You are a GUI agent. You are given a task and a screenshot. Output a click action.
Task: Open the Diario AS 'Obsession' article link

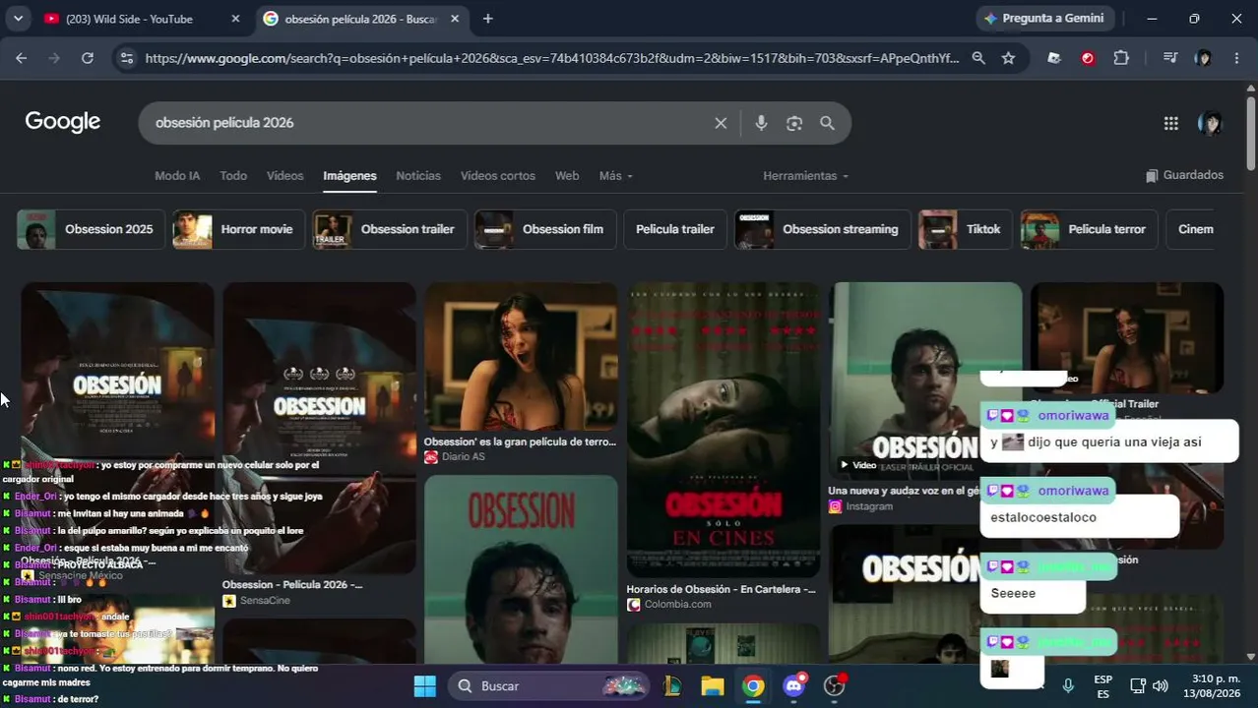click(520, 442)
